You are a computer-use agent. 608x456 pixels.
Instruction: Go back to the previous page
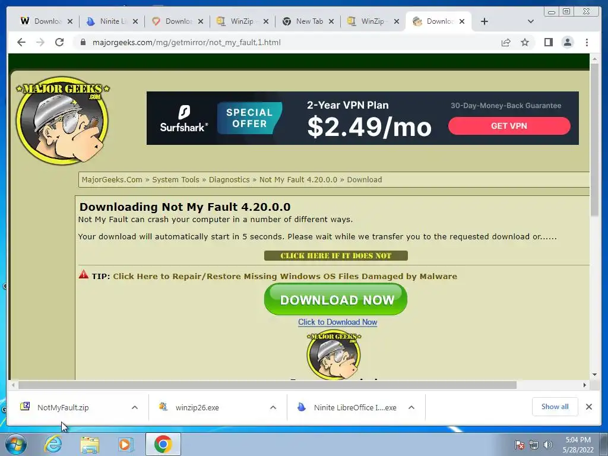click(21, 42)
